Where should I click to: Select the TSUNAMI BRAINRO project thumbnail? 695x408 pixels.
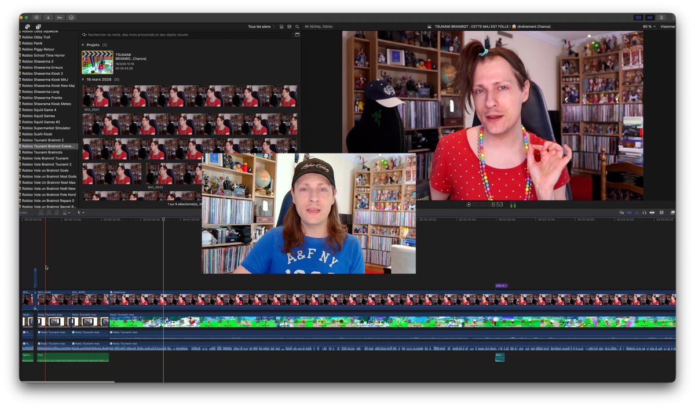[97, 62]
